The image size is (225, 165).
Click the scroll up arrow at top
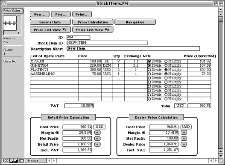(x=221, y=10)
